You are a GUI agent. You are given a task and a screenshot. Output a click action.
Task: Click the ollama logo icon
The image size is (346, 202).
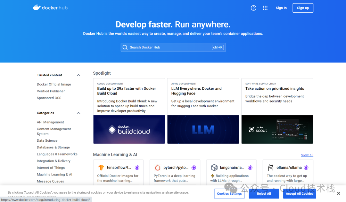(x=270, y=168)
